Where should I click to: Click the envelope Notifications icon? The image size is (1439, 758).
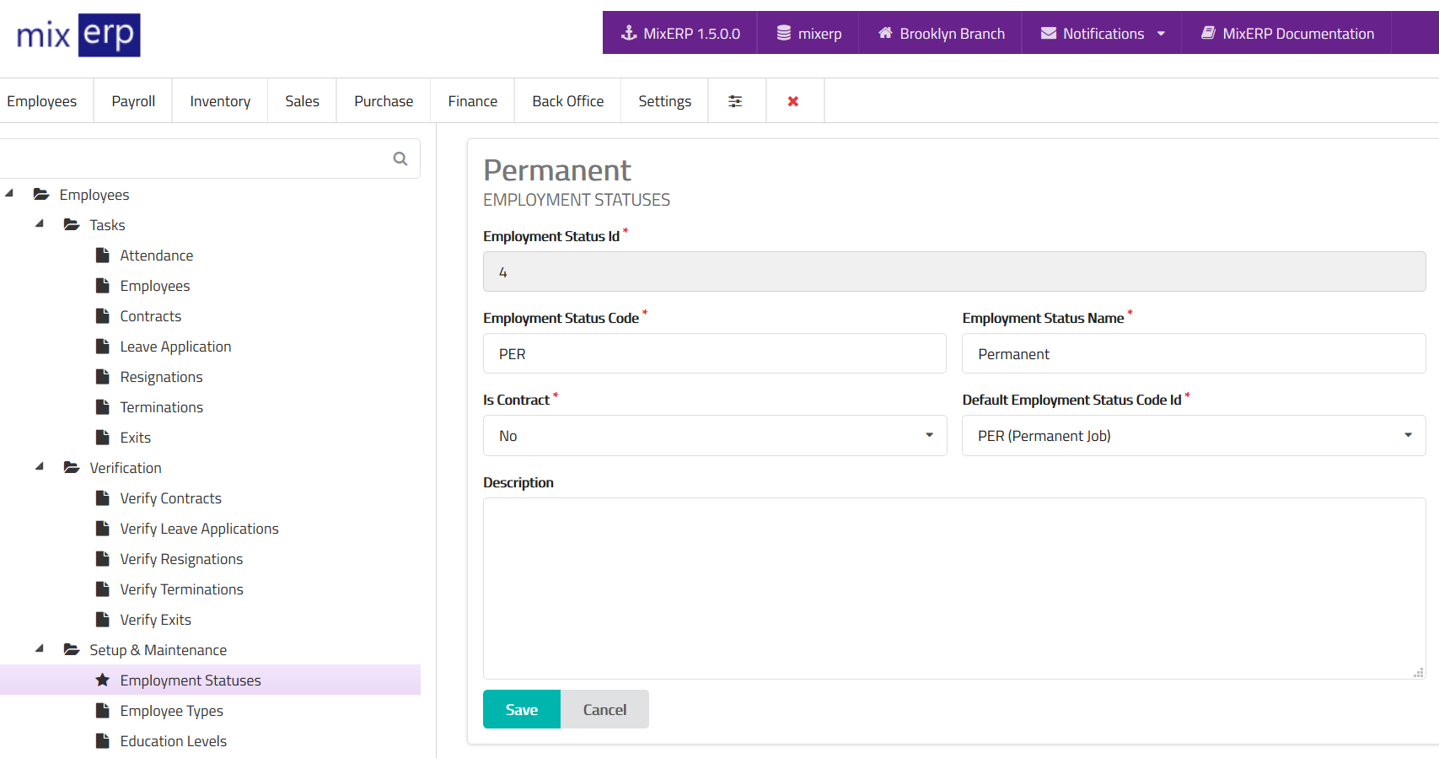[x=1049, y=33]
